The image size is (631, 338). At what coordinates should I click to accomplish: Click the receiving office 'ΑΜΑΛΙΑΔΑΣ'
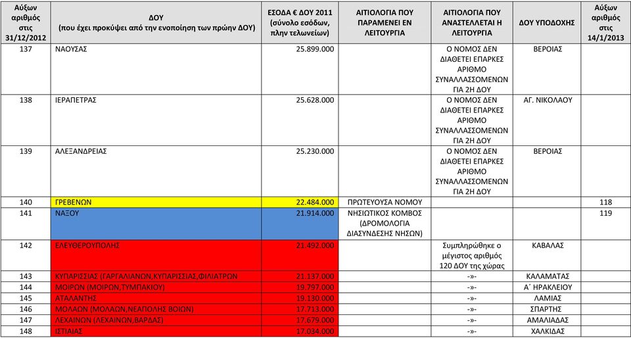coord(546,320)
